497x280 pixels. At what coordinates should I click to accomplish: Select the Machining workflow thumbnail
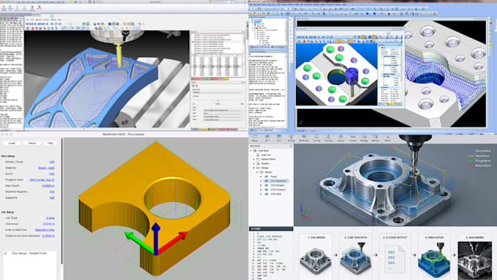coord(475,256)
